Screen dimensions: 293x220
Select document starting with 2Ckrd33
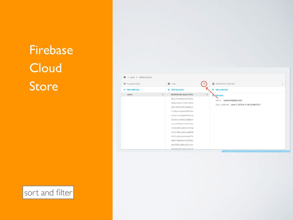coord(182,107)
